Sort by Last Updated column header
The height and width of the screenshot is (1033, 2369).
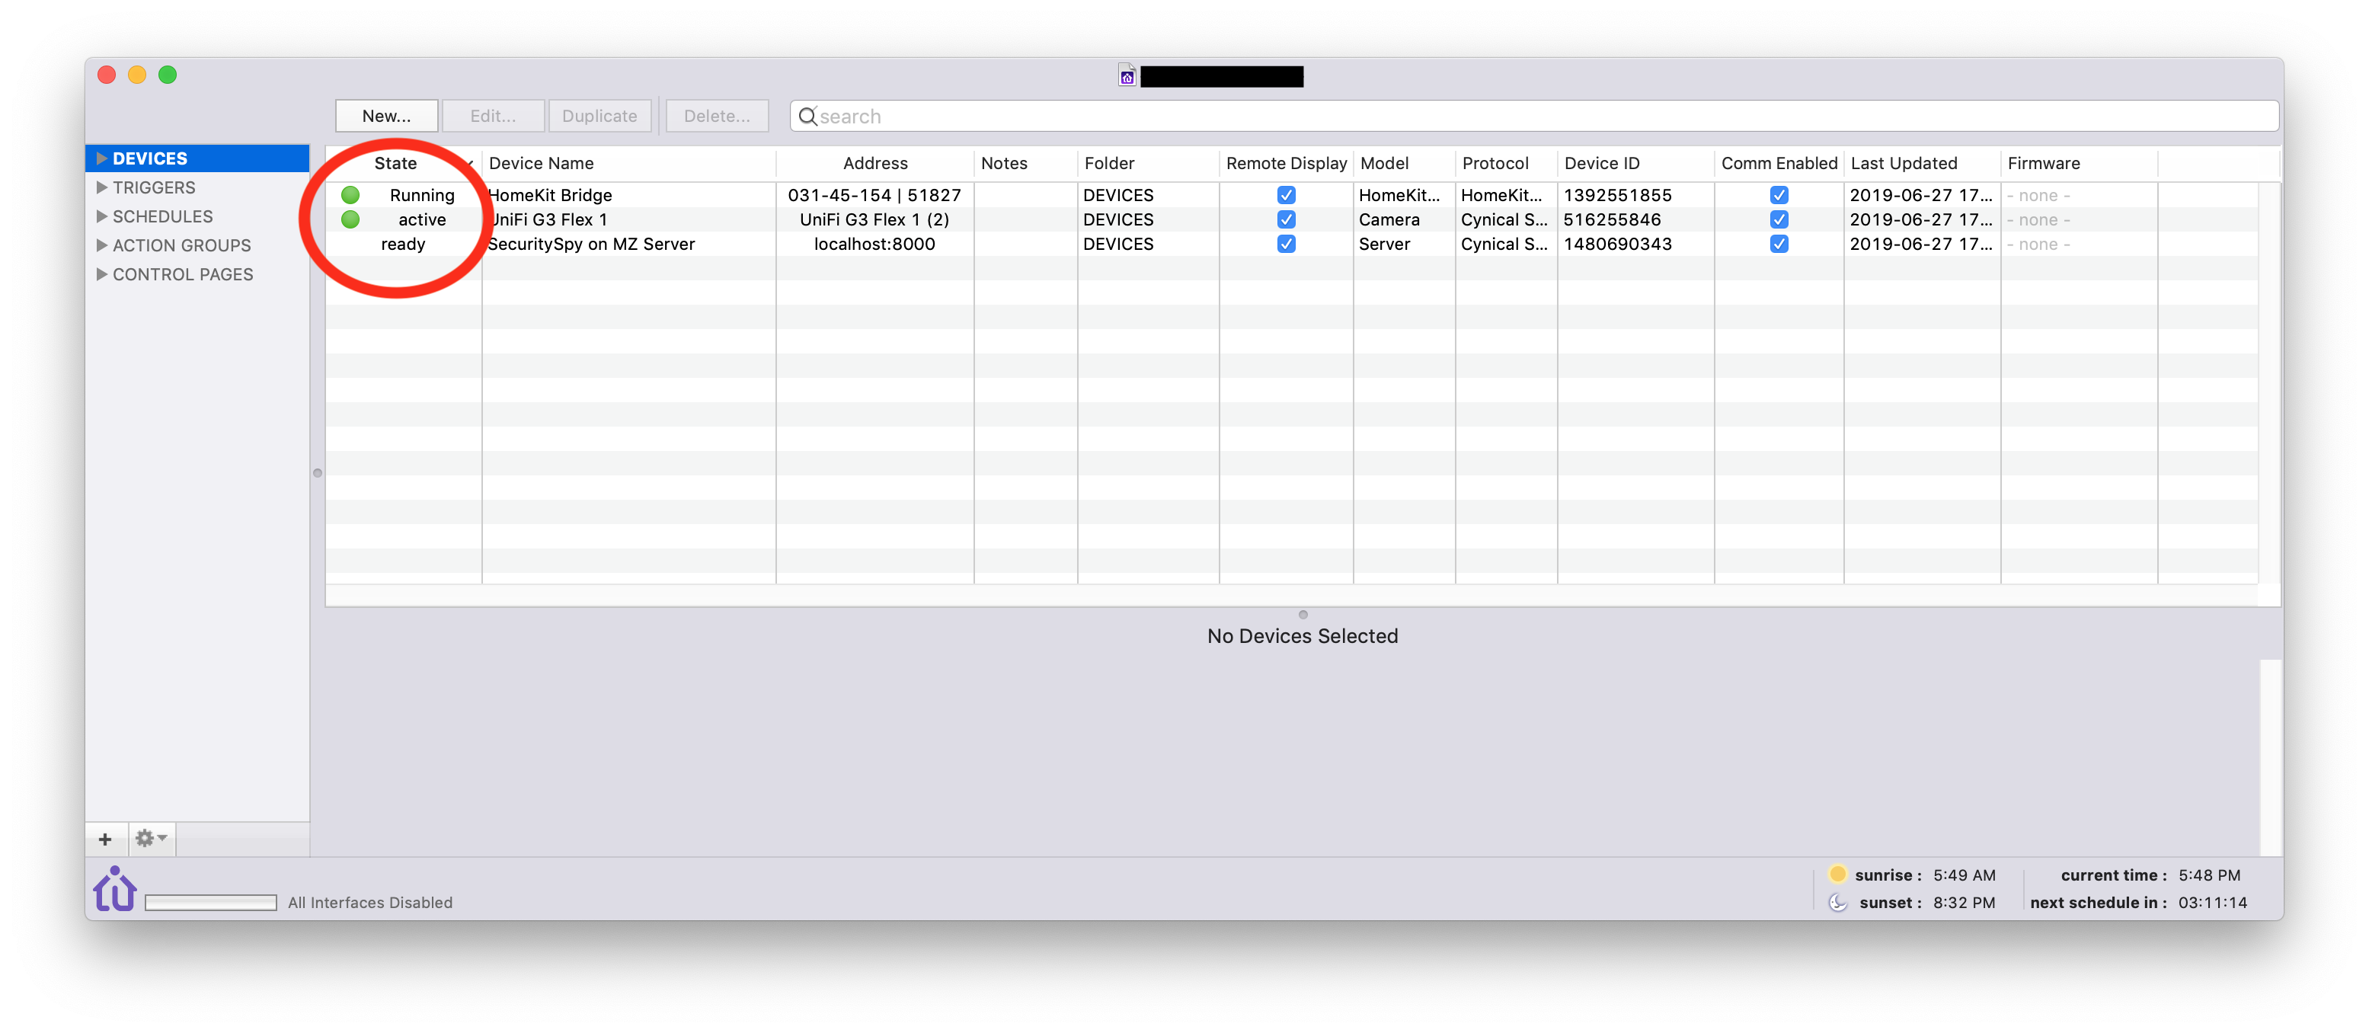(1921, 163)
